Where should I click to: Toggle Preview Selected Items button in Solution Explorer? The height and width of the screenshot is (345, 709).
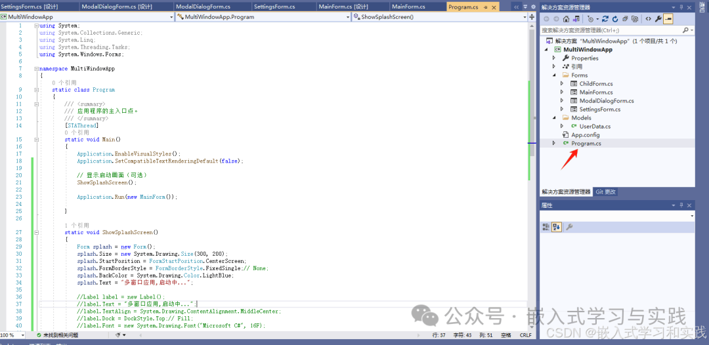pyautogui.click(x=668, y=19)
